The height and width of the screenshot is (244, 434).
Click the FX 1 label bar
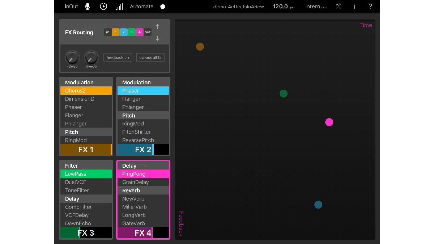tap(86, 149)
